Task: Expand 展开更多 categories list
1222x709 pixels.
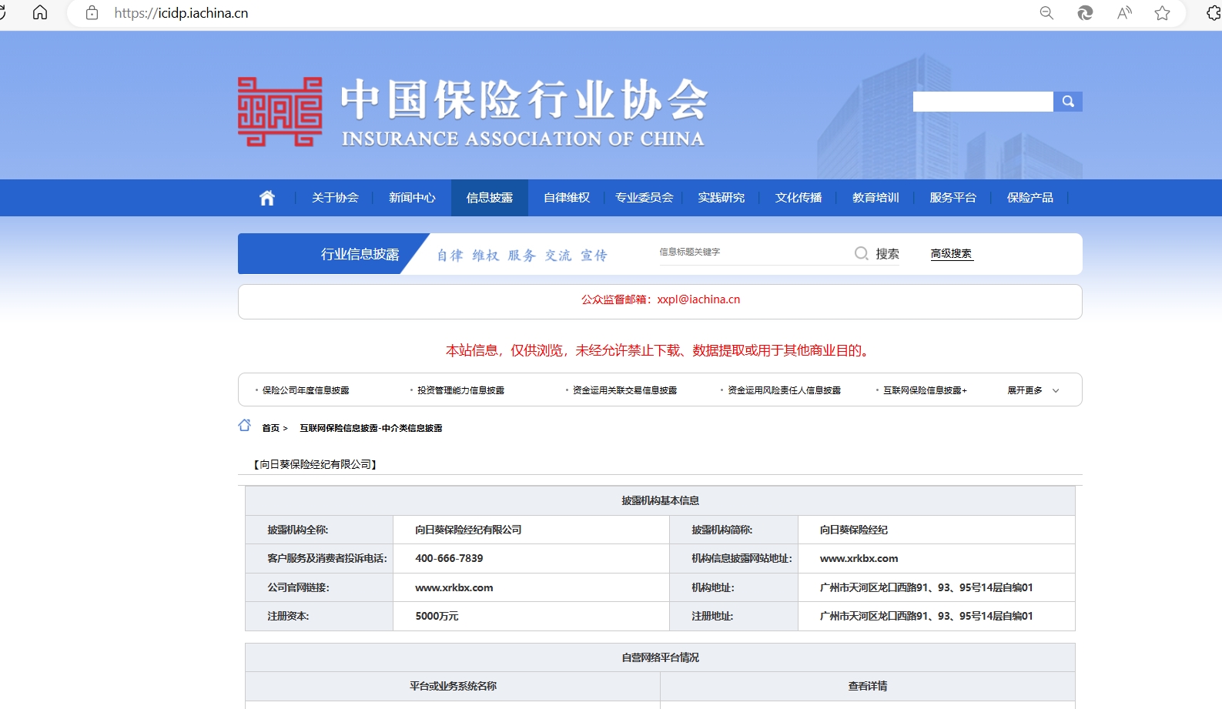Action: pos(1025,390)
